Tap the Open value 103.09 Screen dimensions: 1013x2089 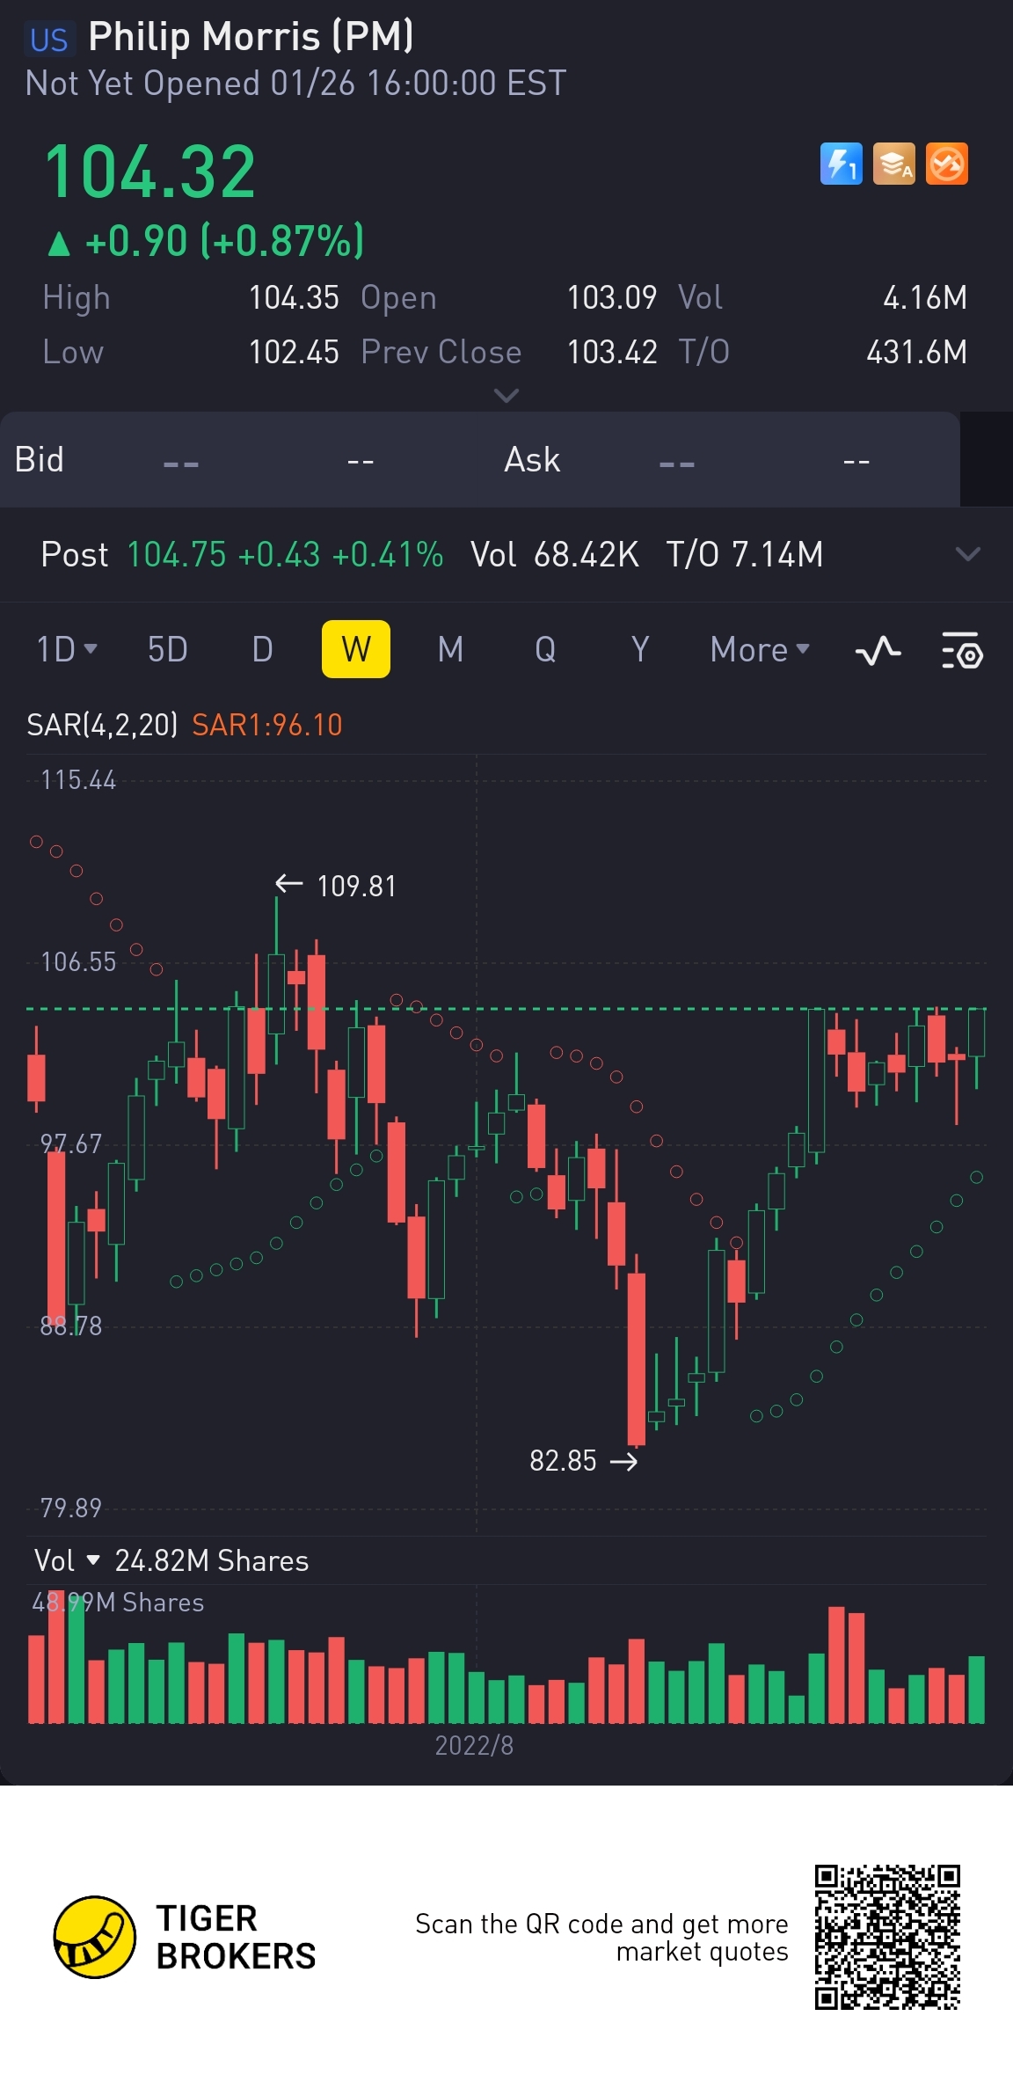tap(612, 298)
